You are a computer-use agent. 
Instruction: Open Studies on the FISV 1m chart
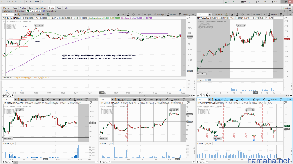pyautogui.click(x=171, y=15)
